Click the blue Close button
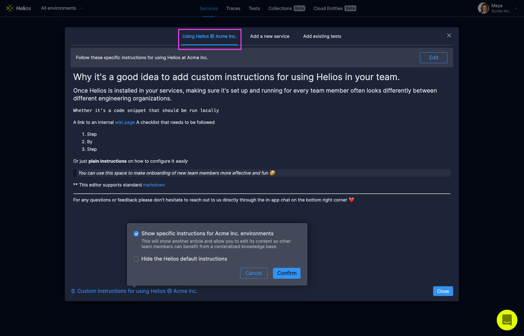Viewport: 524px width, 336px height. point(443,291)
